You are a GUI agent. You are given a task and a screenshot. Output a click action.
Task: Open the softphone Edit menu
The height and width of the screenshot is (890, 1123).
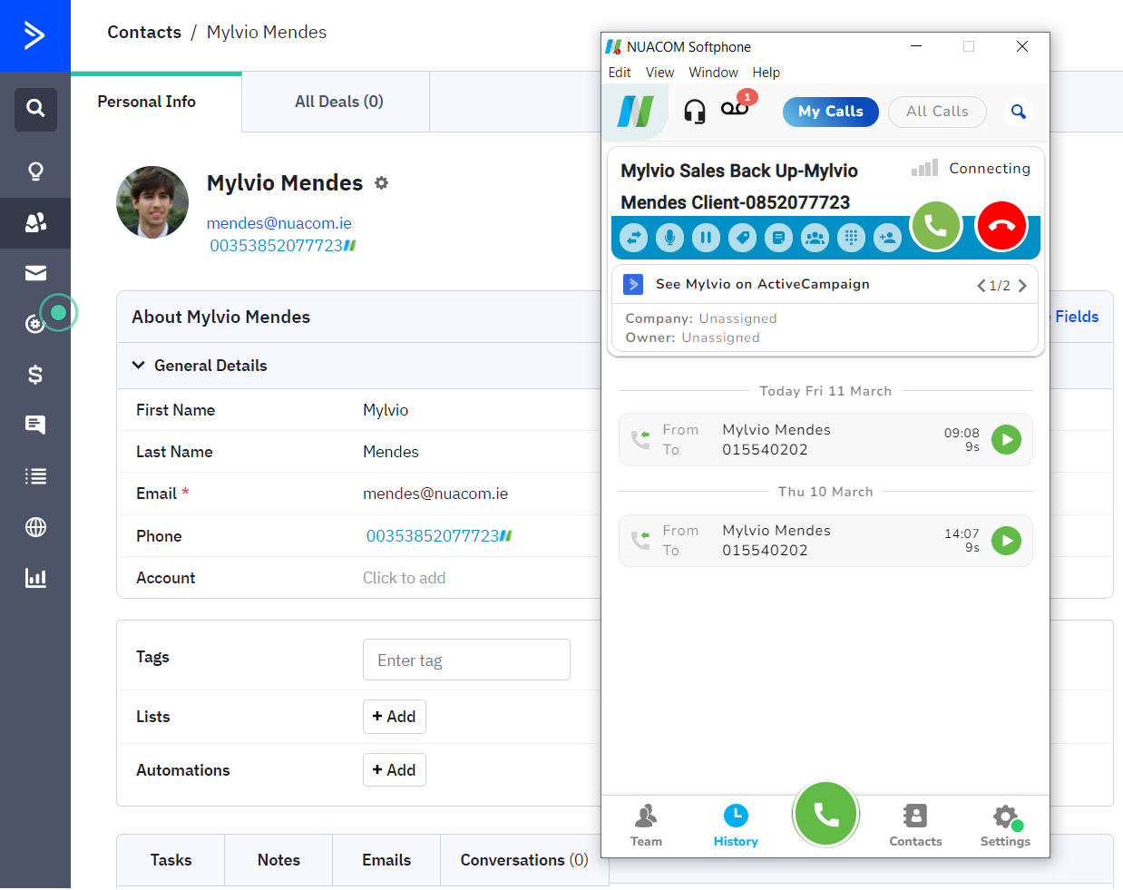[x=620, y=73]
